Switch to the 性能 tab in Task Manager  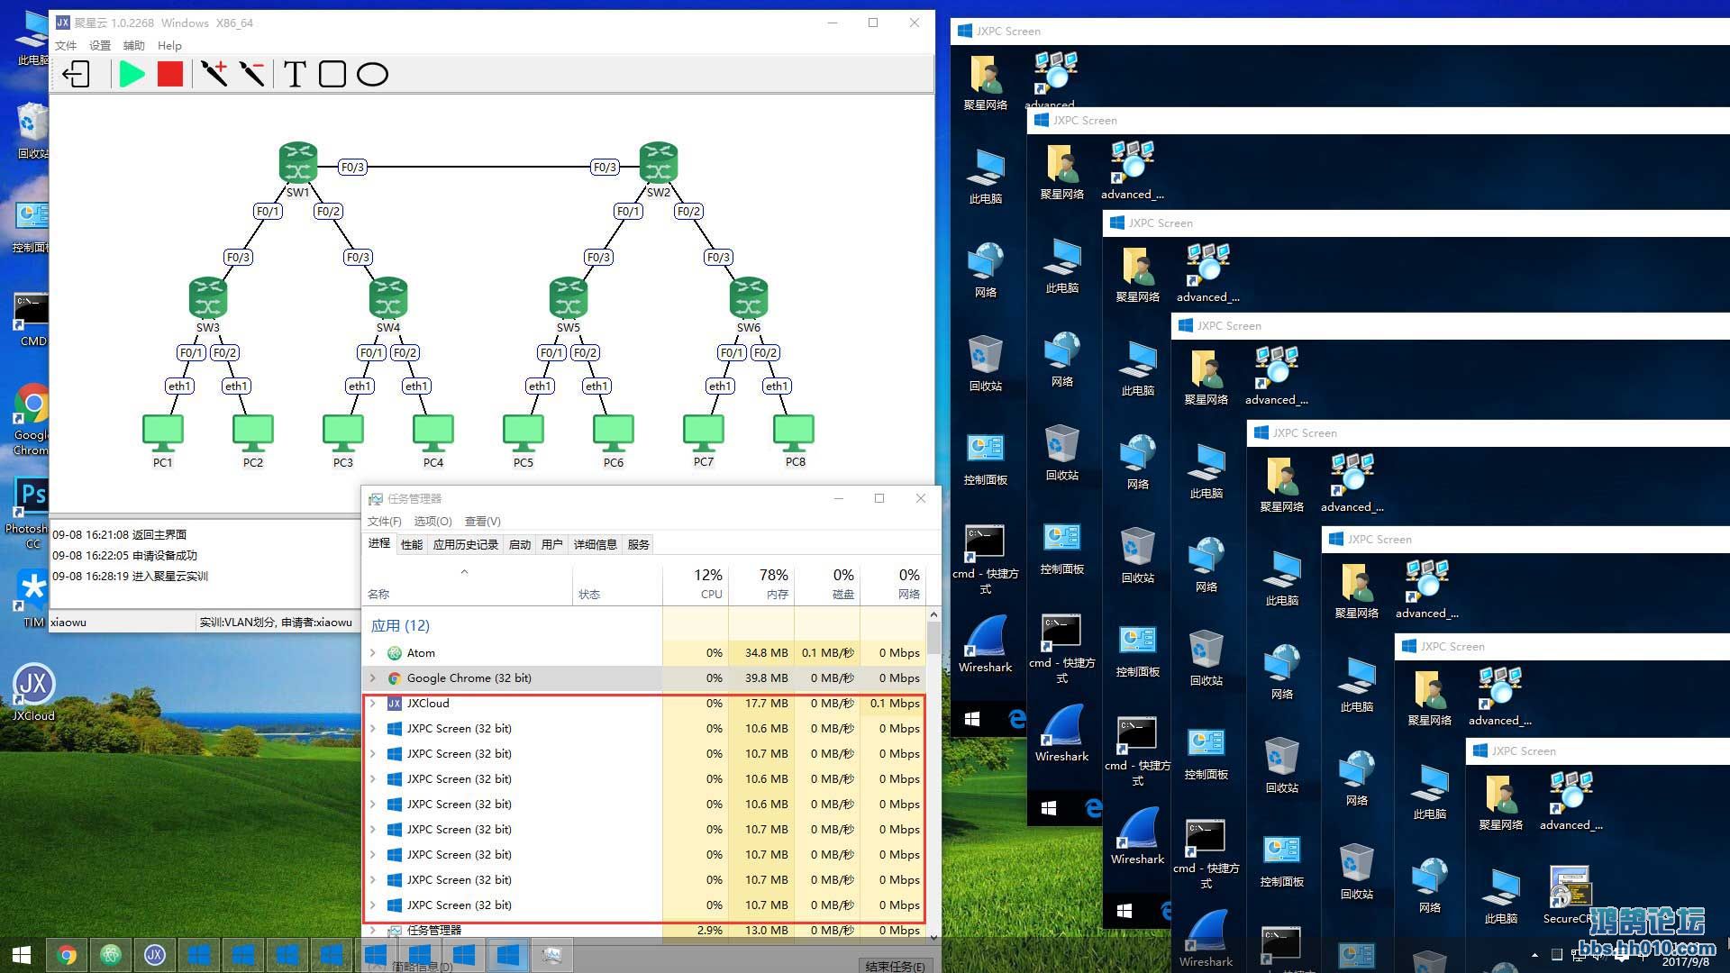pos(412,544)
